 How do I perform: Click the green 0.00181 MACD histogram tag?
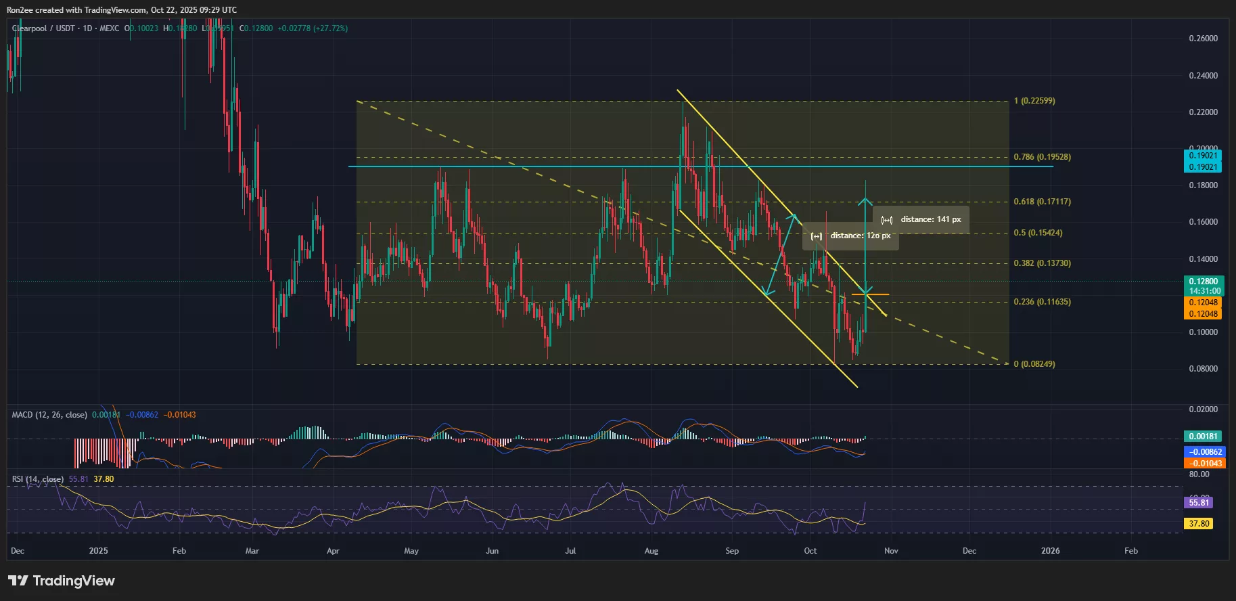click(1202, 437)
